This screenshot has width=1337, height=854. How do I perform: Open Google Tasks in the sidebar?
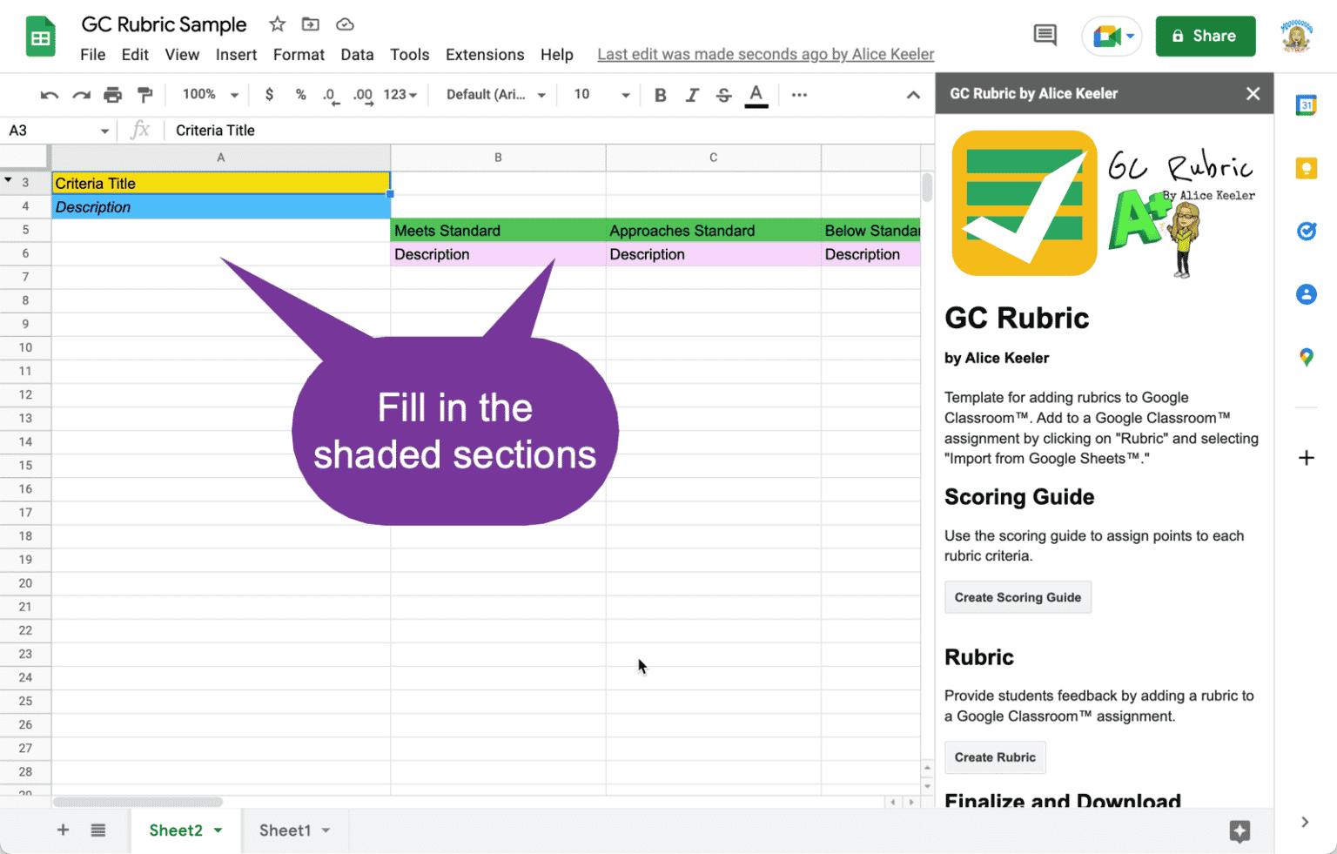pos(1307,231)
